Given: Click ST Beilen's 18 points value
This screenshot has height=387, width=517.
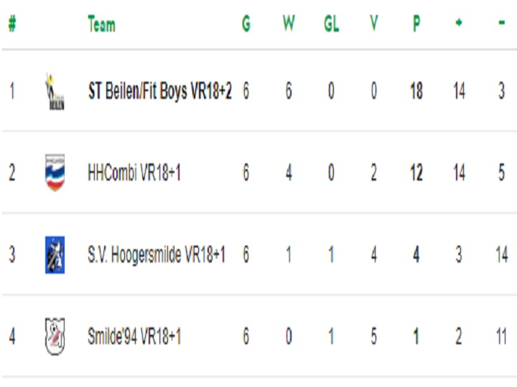Looking at the screenshot, I should point(416,91).
